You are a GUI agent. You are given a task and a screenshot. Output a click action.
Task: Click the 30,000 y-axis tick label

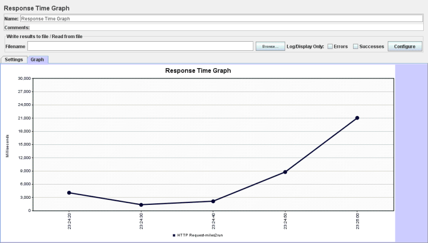[x=24, y=78]
